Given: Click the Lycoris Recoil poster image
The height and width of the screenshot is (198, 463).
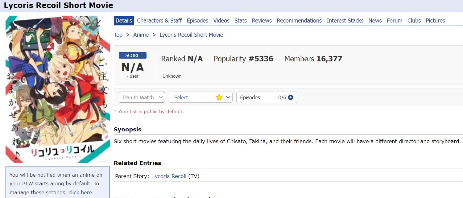Looking at the screenshot, I should pos(58,89).
